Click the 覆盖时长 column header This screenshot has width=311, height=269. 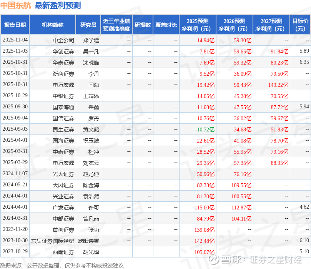(166, 25)
